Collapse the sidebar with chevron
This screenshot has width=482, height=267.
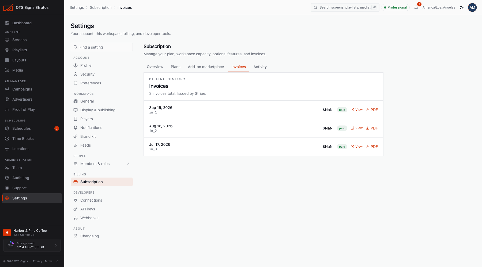pyautogui.click(x=57, y=261)
